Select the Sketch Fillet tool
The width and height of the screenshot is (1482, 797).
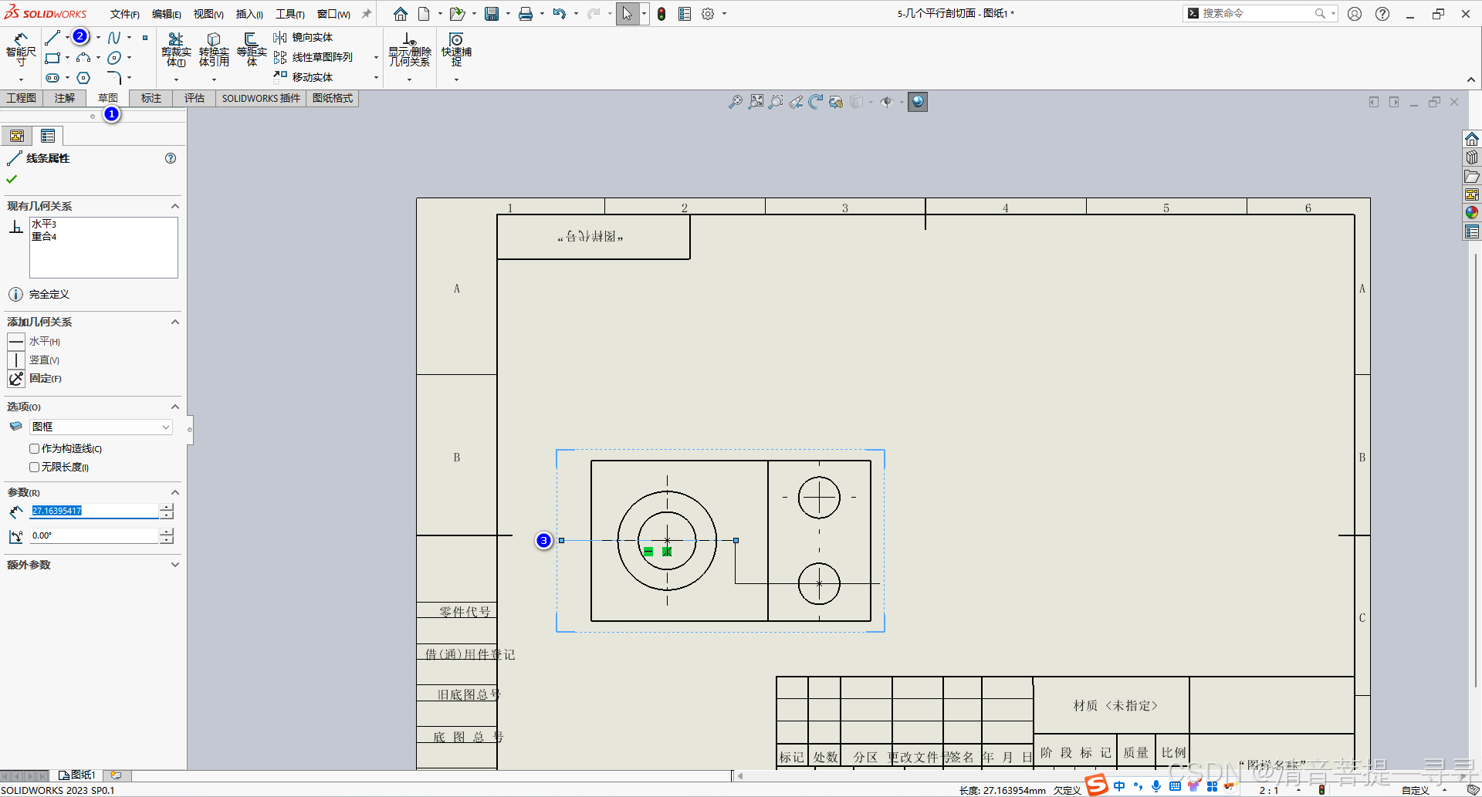tap(114, 78)
